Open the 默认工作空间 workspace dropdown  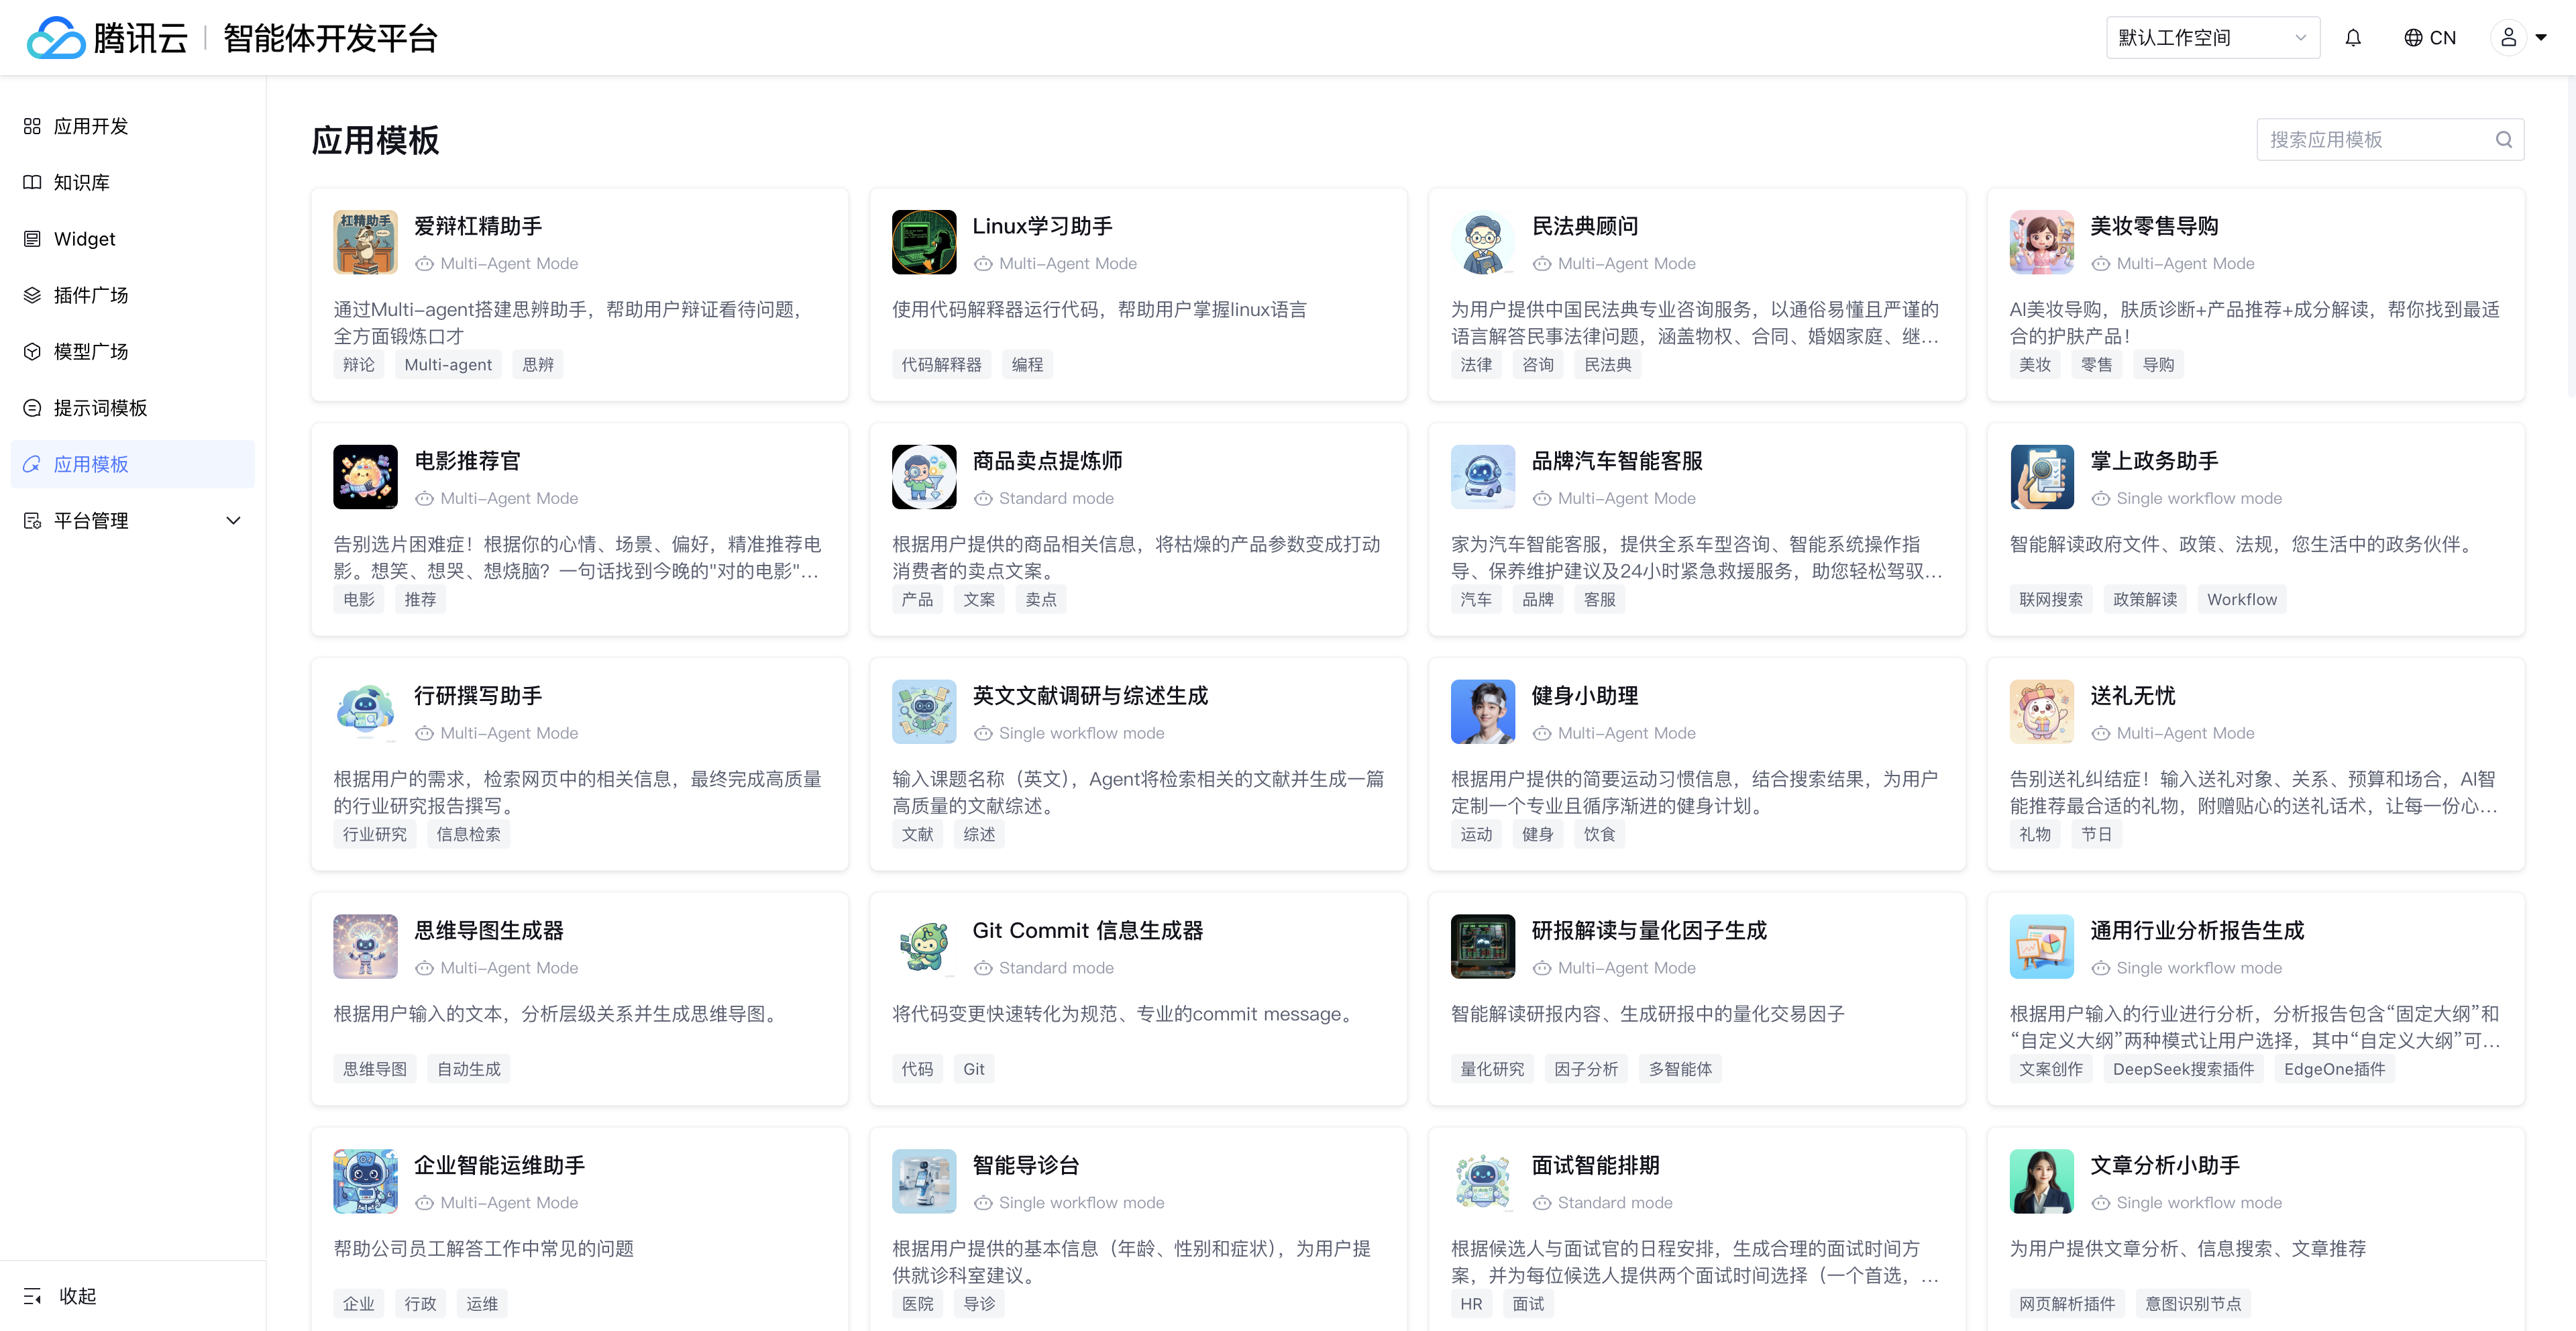point(2212,38)
